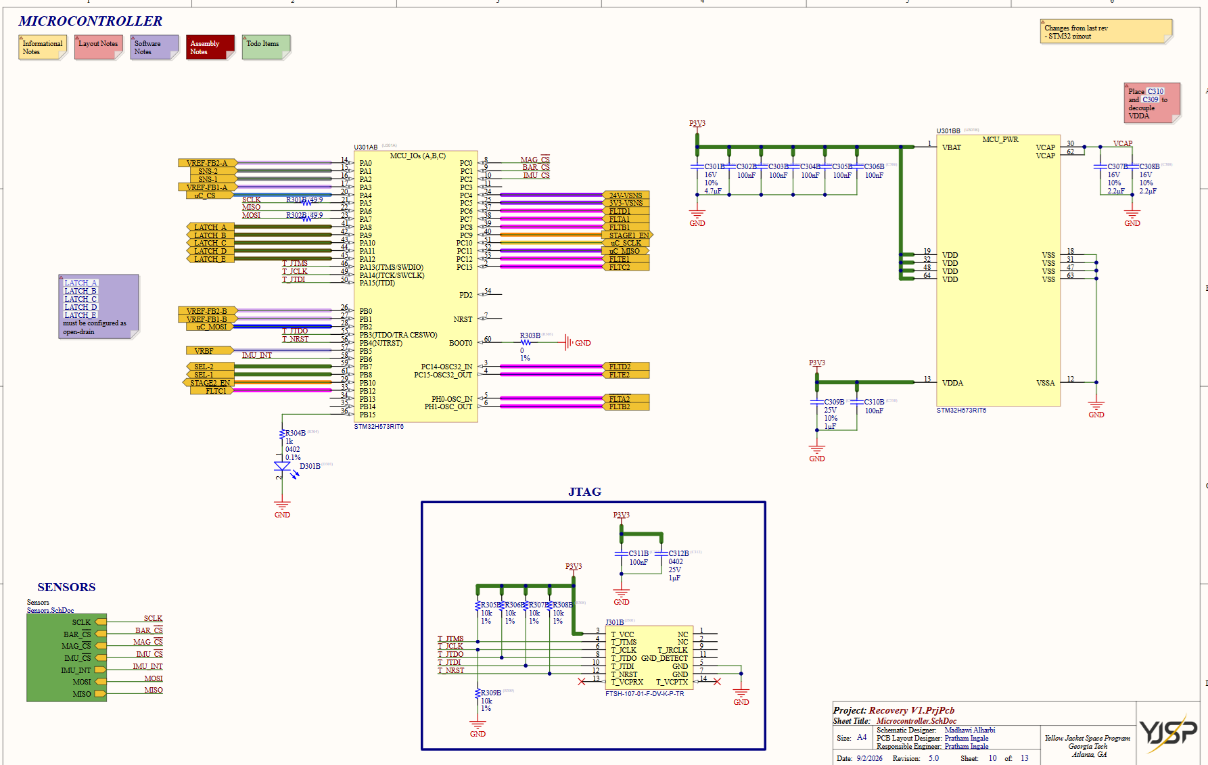
Task: Select the VCAP net label
Action: pyautogui.click(x=1123, y=143)
